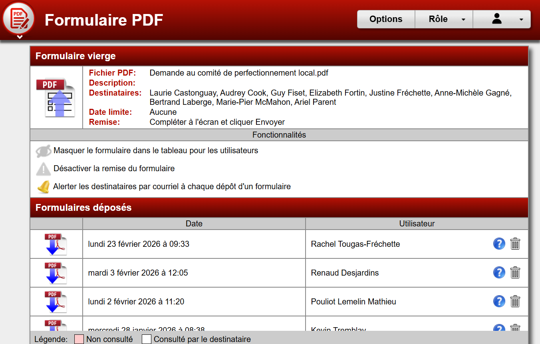Screen dimensions: 540x344
Task: Click the blank PDF form upload icon
Action: tap(56, 98)
